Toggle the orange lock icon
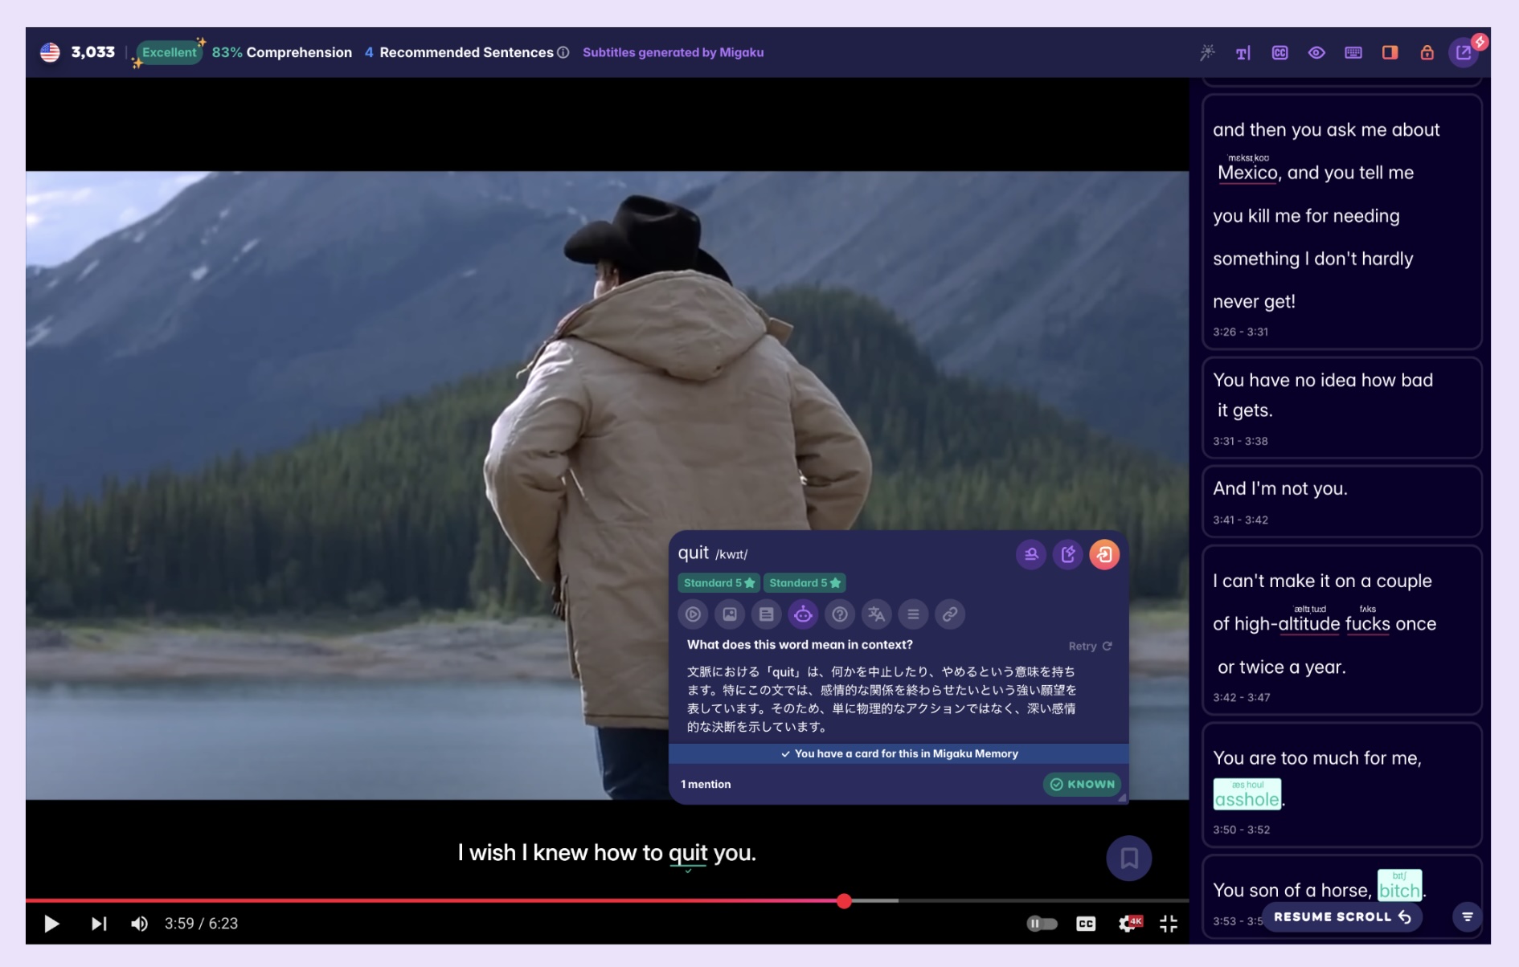This screenshot has height=967, width=1519. [x=1427, y=52]
